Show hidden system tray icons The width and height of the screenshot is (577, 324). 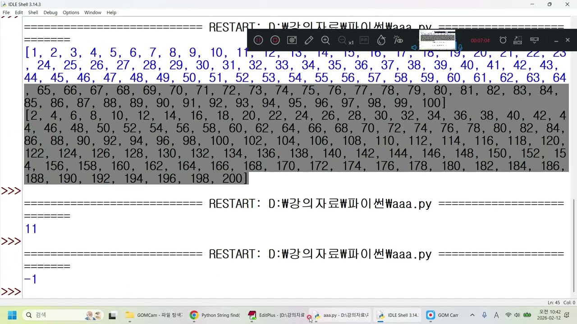[472, 315]
